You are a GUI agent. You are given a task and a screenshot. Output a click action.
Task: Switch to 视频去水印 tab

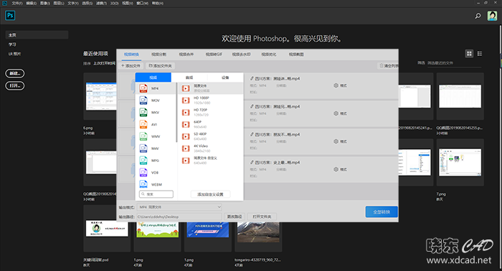click(x=242, y=54)
